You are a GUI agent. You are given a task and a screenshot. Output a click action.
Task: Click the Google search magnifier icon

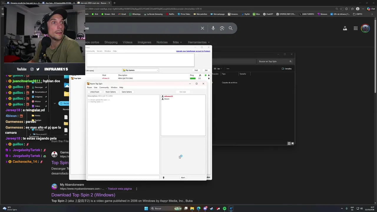(x=231, y=28)
